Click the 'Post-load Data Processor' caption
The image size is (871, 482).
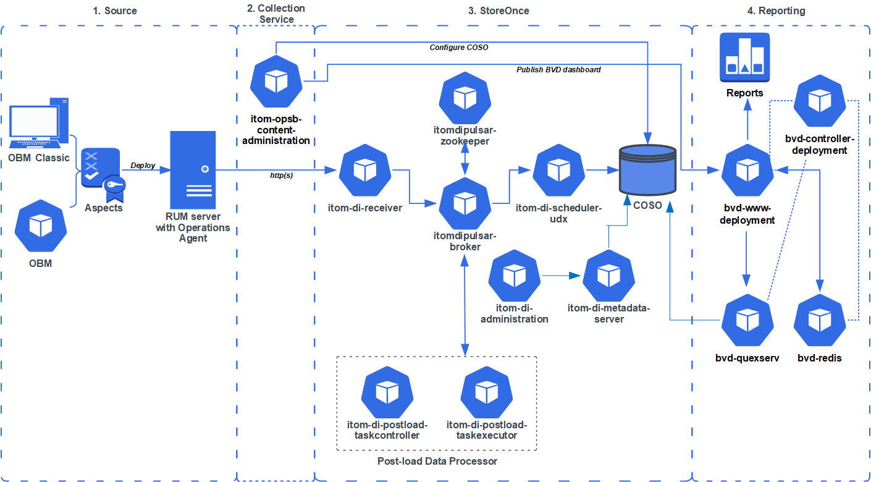click(x=437, y=461)
